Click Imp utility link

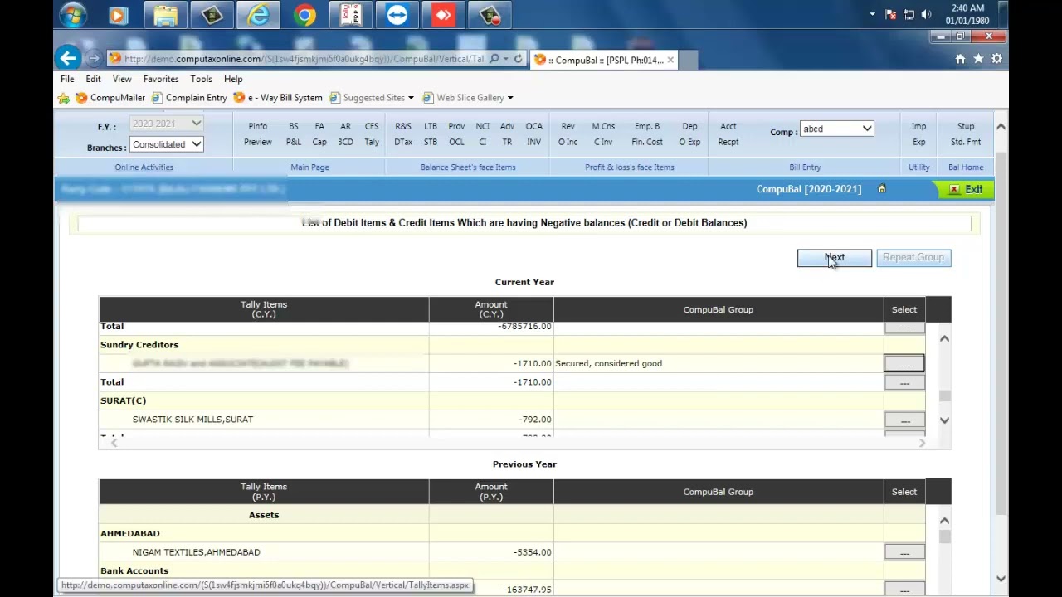point(919,126)
